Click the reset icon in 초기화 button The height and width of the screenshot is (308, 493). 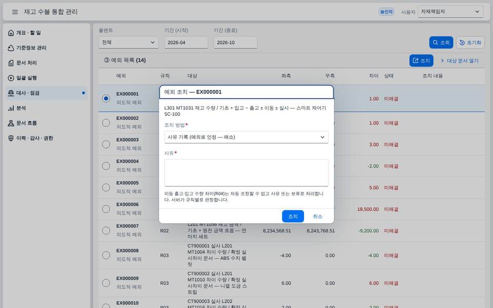coord(462,43)
